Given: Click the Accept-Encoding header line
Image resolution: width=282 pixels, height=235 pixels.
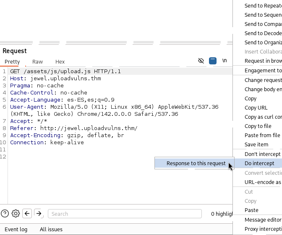Looking at the screenshot, I should tap(67, 135).
